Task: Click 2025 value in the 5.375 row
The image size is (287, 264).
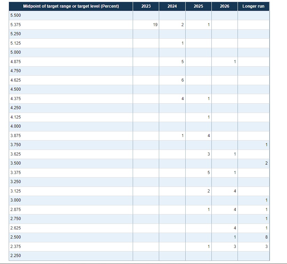Action: coord(209,25)
